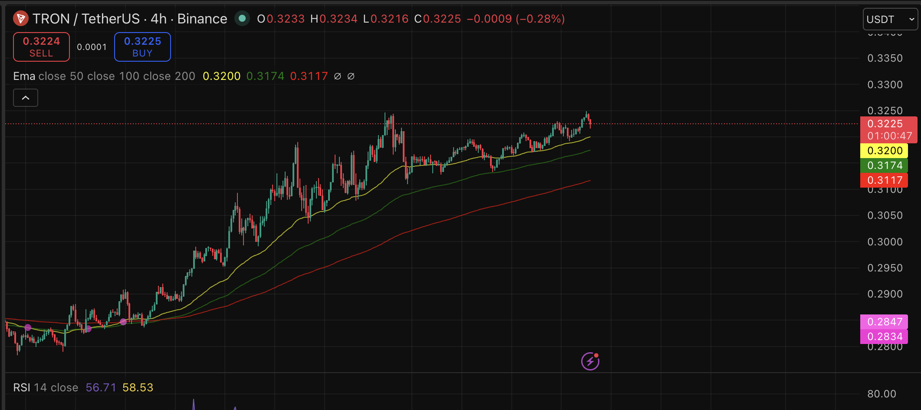Image resolution: width=921 pixels, height=410 pixels.
Task: Open quick trading via the purple lightning icon
Action: pos(589,360)
